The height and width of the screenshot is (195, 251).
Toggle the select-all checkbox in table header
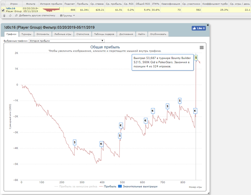coord(3,4)
